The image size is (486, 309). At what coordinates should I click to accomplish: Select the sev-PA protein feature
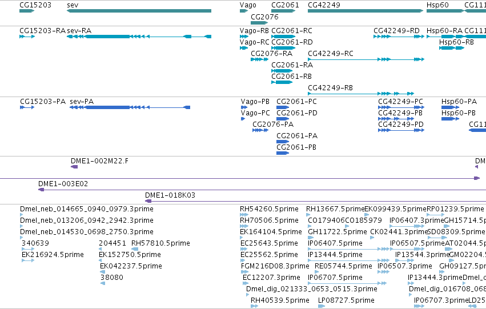click(x=130, y=107)
